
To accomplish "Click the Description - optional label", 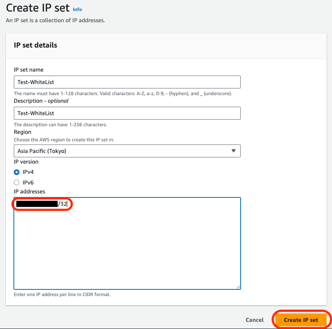I will (x=41, y=101).
